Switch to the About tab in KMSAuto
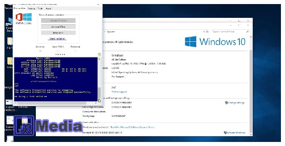The image size is (285, 146). tap(48, 9)
